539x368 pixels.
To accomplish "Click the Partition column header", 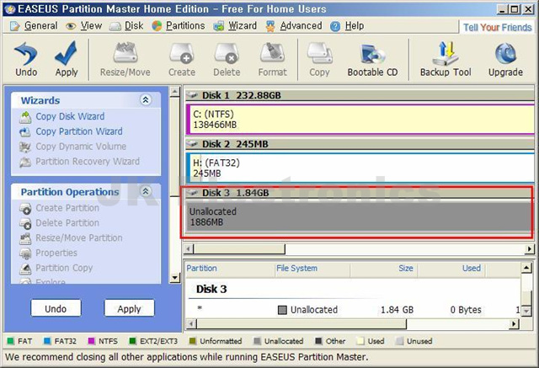I will point(230,269).
